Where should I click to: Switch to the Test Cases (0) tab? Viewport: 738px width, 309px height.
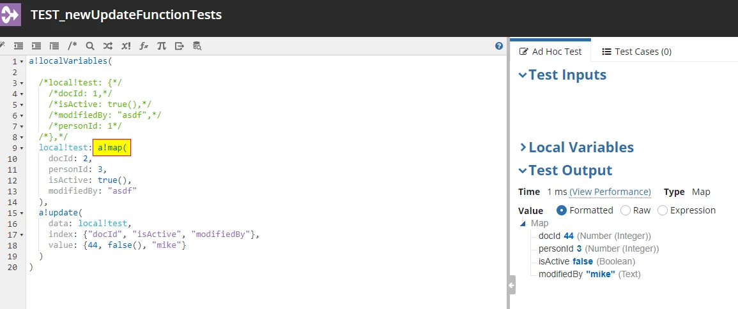coord(636,51)
